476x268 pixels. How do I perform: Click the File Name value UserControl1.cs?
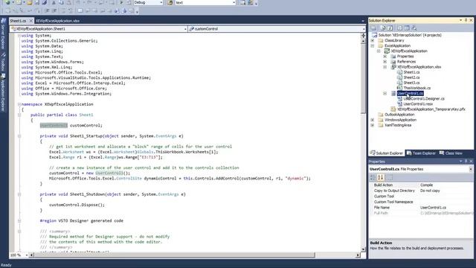(x=433, y=208)
